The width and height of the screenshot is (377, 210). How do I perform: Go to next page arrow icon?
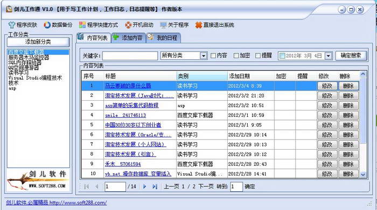pos(144,186)
